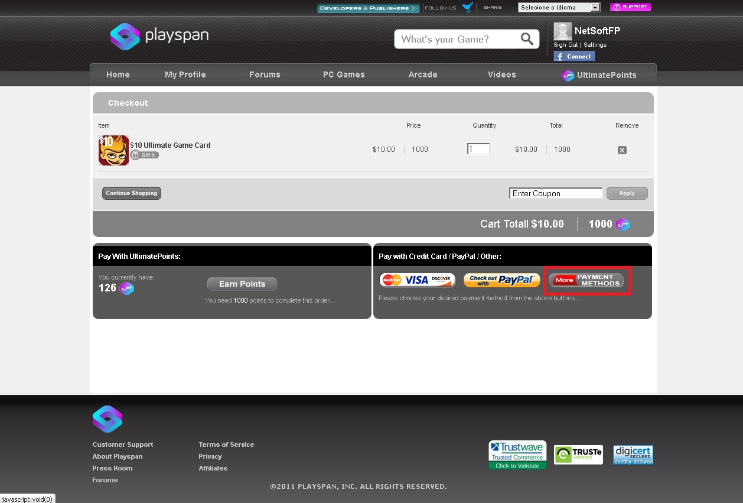Click the UltimatePoints icon beside 126 balance
Viewport: 743px width, 503px height.
tap(126, 288)
